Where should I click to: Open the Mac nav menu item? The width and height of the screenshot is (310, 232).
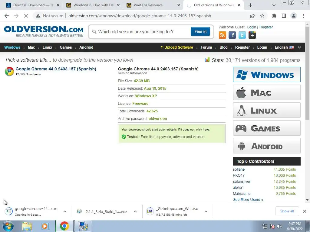pos(31,47)
